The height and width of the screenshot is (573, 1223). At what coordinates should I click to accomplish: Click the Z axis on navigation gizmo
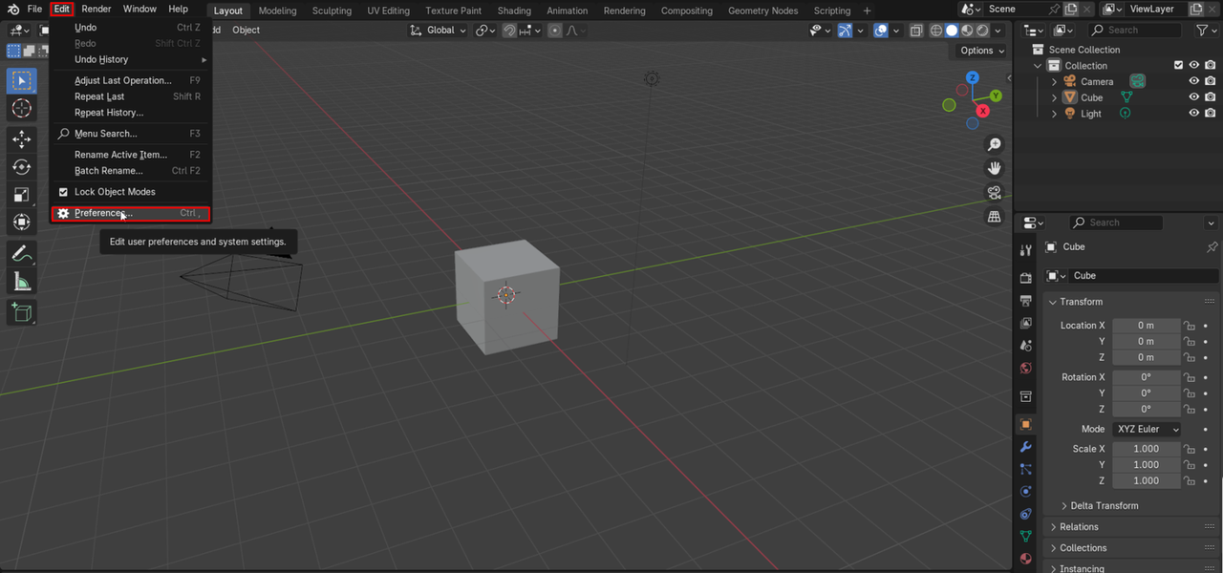(x=973, y=77)
